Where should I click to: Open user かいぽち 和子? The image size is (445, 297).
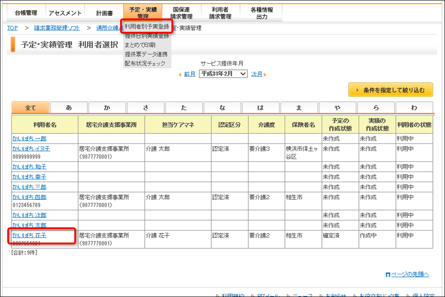point(30,167)
